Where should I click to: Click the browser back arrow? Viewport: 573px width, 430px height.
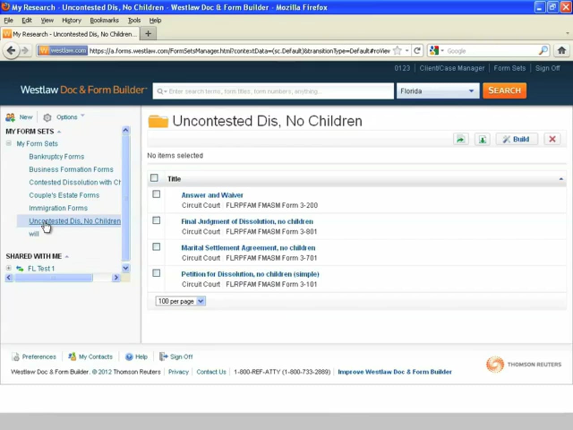tap(11, 51)
